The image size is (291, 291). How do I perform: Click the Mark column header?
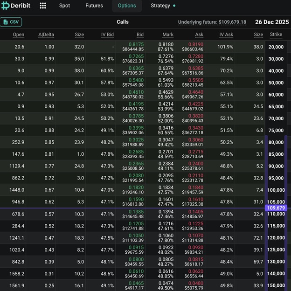[168, 35]
